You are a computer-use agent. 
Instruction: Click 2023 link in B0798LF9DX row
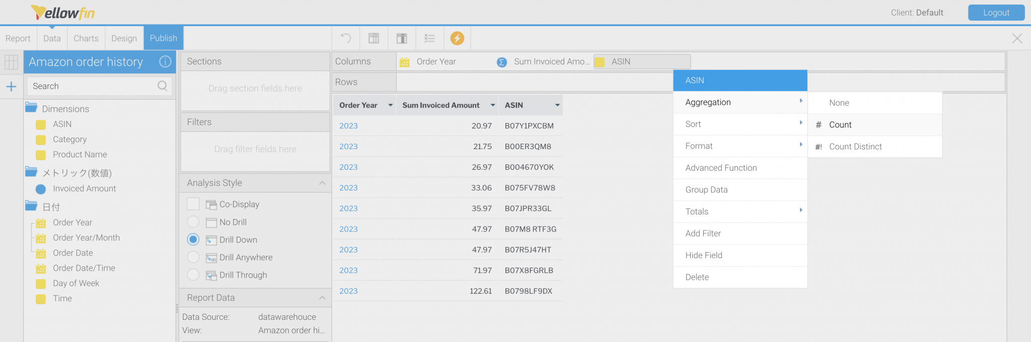[348, 291]
